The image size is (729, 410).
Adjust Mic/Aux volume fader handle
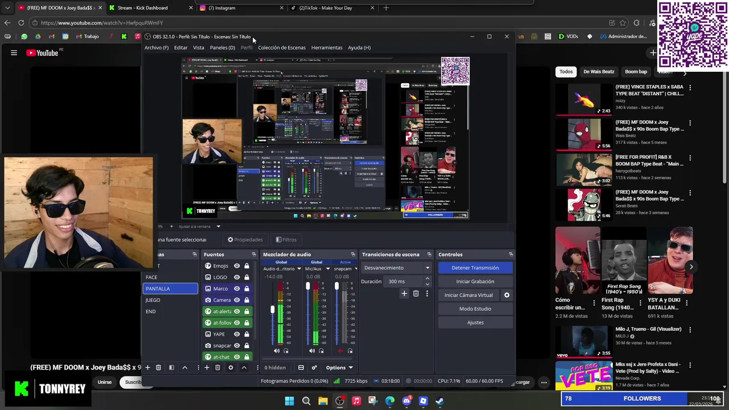tap(308, 286)
